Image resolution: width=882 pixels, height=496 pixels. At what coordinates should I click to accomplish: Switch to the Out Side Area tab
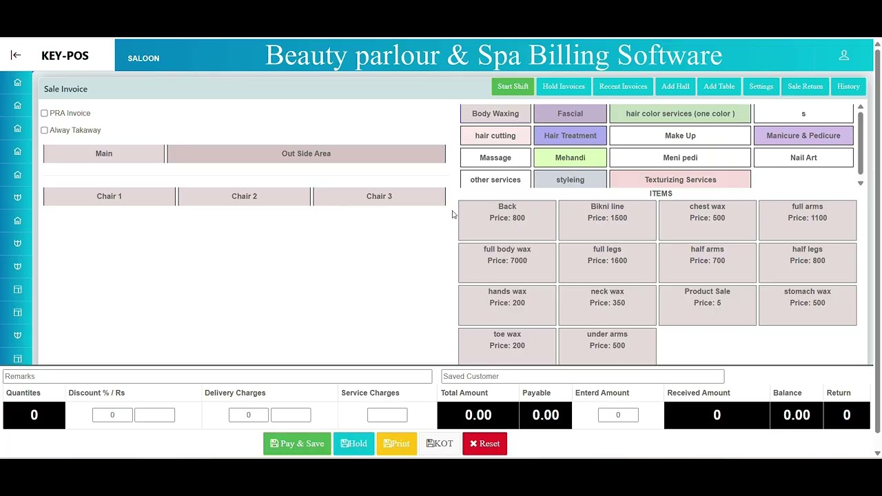click(x=306, y=154)
